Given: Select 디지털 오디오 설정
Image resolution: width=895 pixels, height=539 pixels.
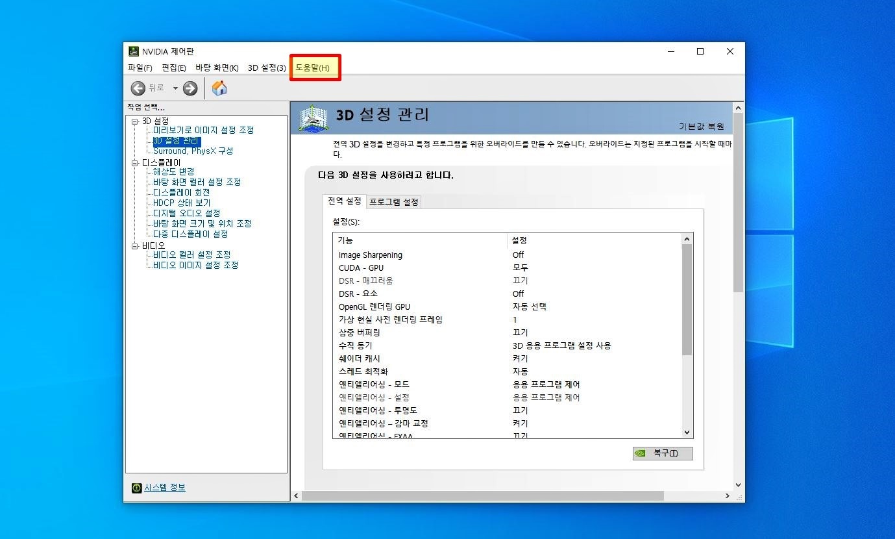Looking at the screenshot, I should pos(186,213).
